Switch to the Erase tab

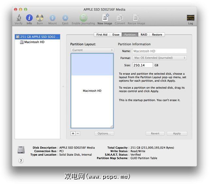[116, 35]
